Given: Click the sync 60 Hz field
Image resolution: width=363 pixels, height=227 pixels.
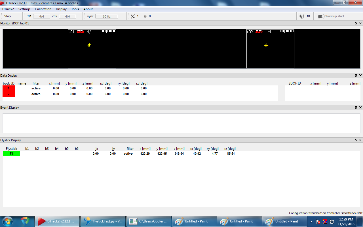Looking at the screenshot, I should click(x=106, y=16).
